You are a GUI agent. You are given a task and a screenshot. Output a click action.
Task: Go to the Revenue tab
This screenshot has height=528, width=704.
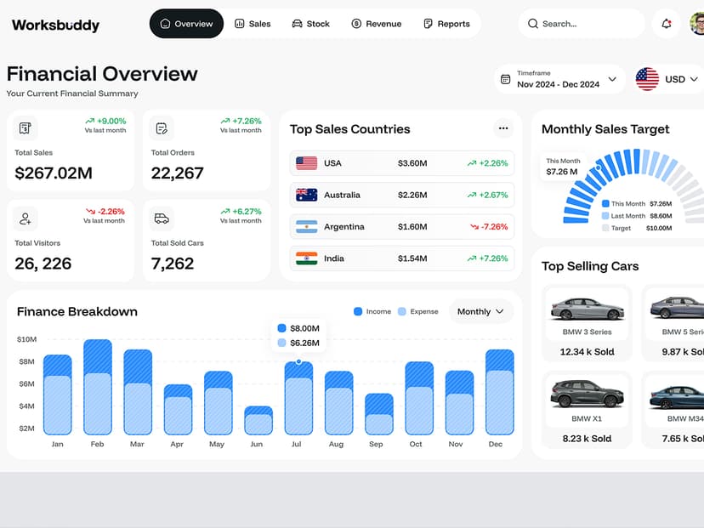pos(377,23)
